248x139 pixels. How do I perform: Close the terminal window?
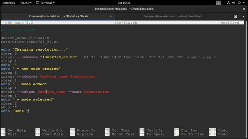[244, 9]
